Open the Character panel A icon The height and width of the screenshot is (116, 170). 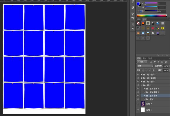coord(132,24)
